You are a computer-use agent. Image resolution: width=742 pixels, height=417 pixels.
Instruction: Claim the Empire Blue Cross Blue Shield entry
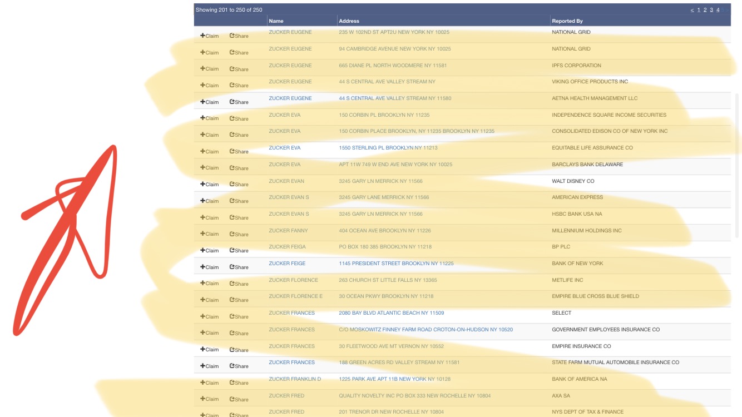pos(210,300)
